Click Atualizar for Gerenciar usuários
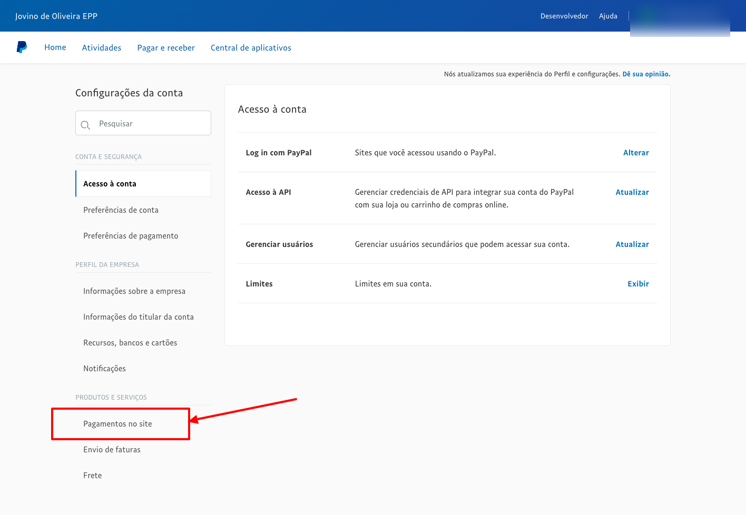The height and width of the screenshot is (515, 746). [x=632, y=244]
